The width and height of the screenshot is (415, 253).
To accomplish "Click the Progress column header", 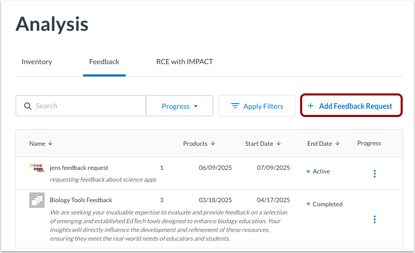I will click(369, 143).
